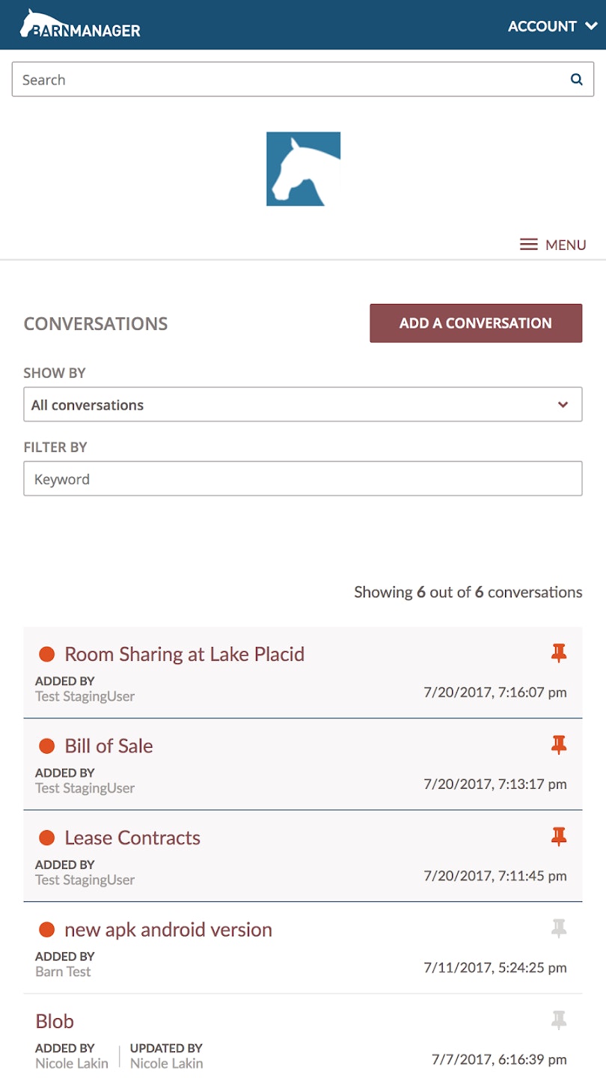Open the Bill of Sale conversation
606x1078 pixels.
coord(108,746)
